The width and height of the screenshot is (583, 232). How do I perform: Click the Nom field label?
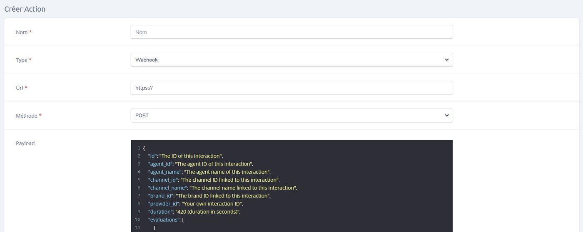pyautogui.click(x=22, y=32)
